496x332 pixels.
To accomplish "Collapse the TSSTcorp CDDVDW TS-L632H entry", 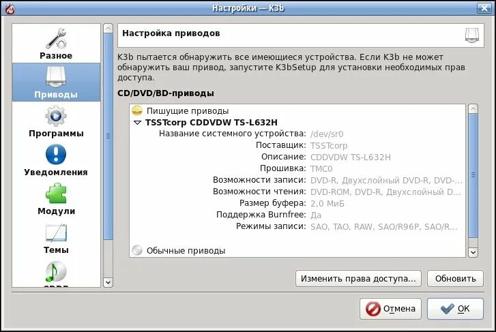I will 137,122.
